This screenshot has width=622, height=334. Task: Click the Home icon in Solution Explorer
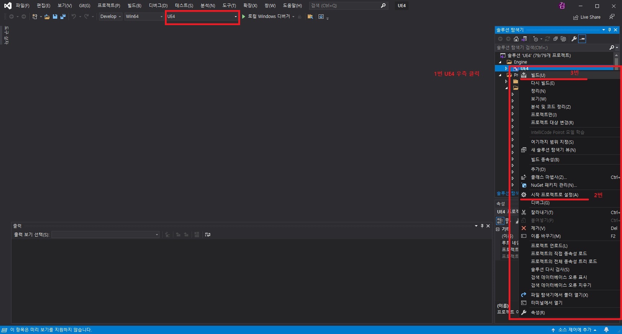[516, 39]
